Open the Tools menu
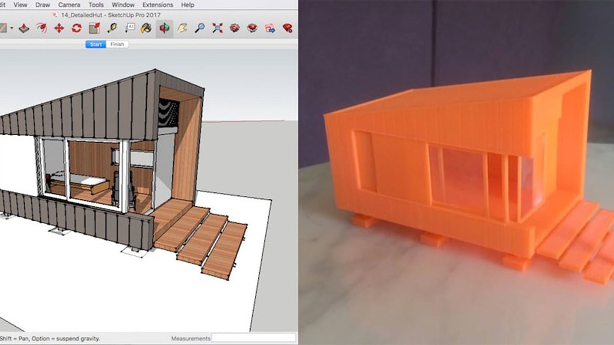Image resolution: width=614 pixels, height=345 pixels. click(x=96, y=5)
